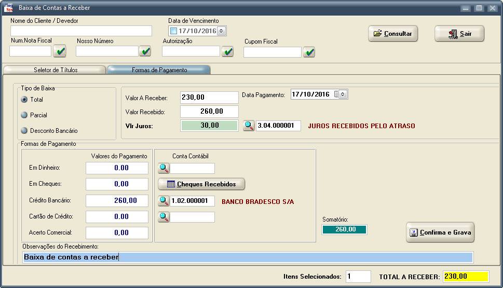Viewport: 503px width, 288px height.
Task: Choose the Parcial radio option
Action: [x=24, y=115]
